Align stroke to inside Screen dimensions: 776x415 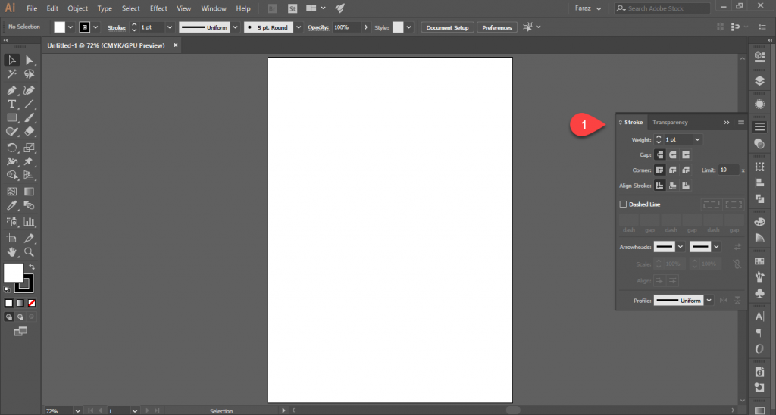pyautogui.click(x=673, y=186)
